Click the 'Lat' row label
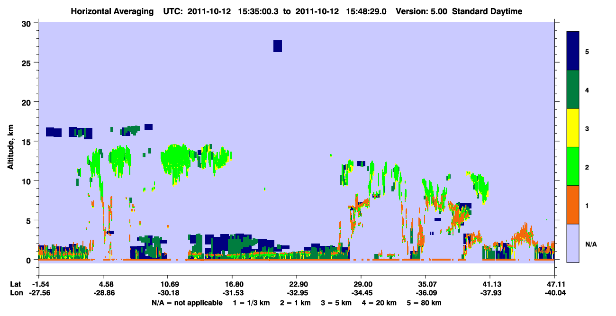The height and width of the screenshot is (316, 616). pos(16,284)
